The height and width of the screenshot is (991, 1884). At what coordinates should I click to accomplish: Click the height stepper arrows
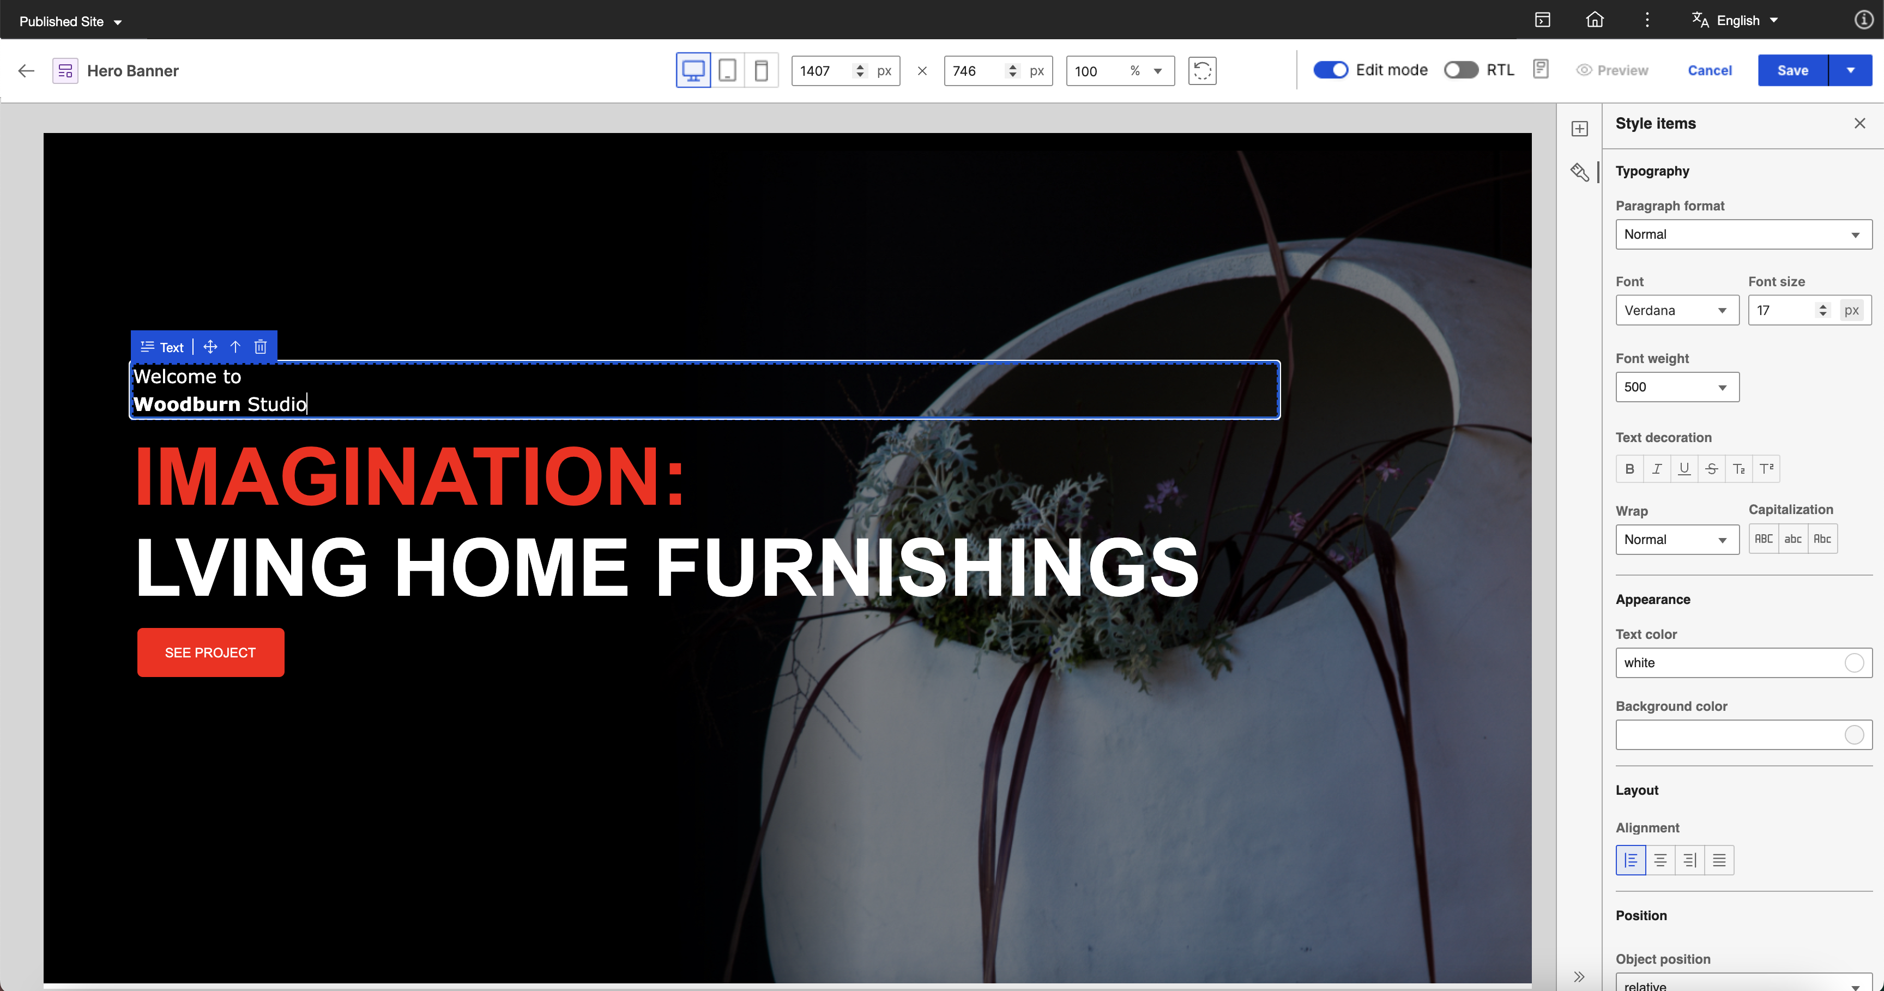tap(1013, 71)
